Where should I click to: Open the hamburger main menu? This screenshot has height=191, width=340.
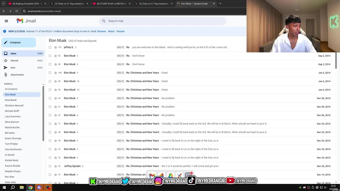[6, 21]
